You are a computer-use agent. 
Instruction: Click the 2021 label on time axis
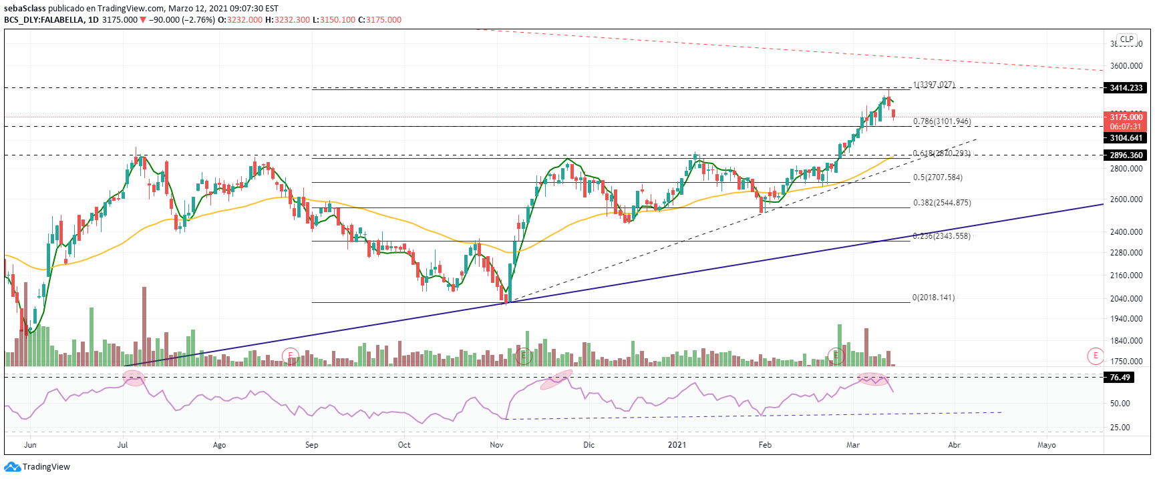tap(677, 445)
